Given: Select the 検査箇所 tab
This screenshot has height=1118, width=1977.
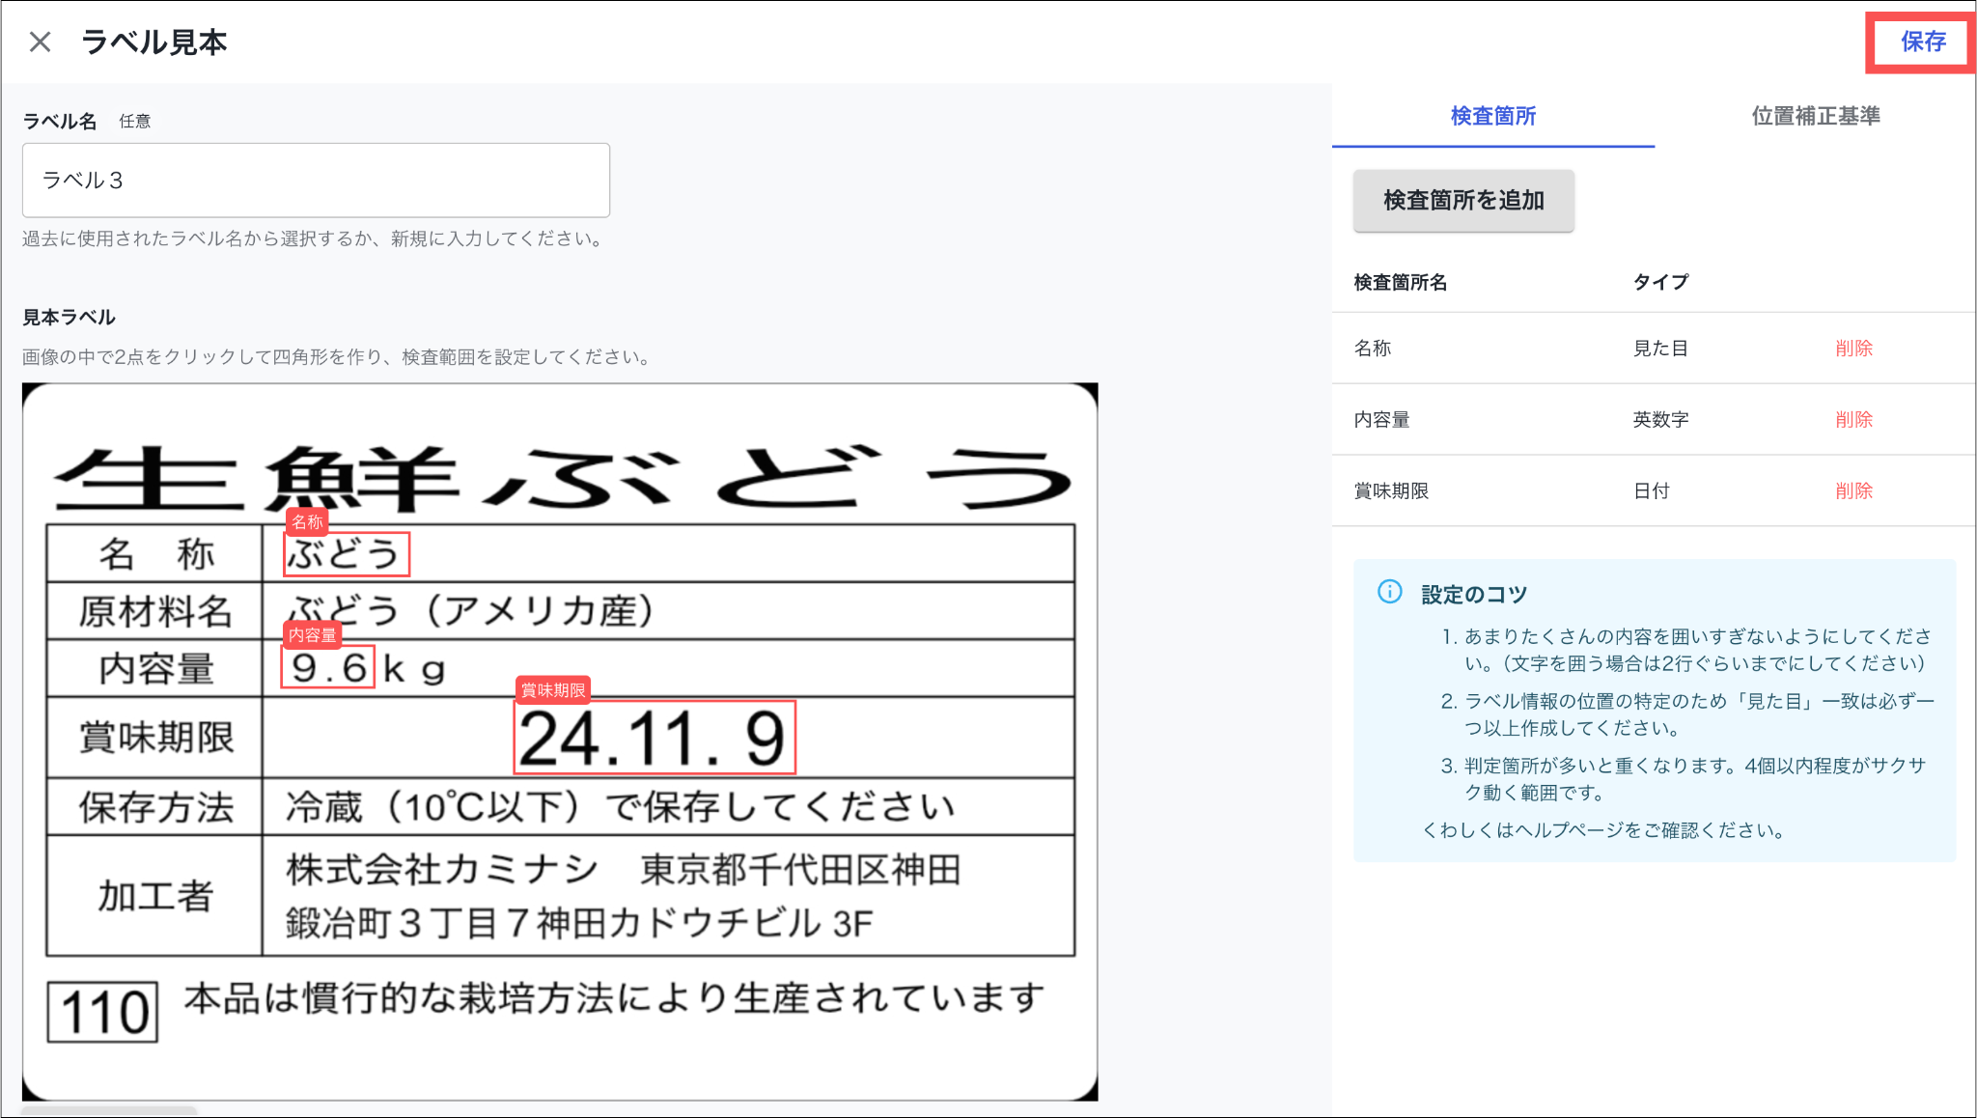Looking at the screenshot, I should coord(1492,116).
